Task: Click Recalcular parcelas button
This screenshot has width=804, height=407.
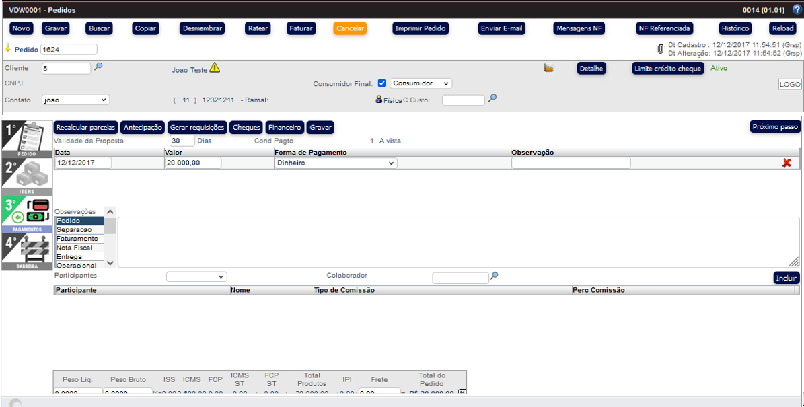Action: pyautogui.click(x=86, y=127)
